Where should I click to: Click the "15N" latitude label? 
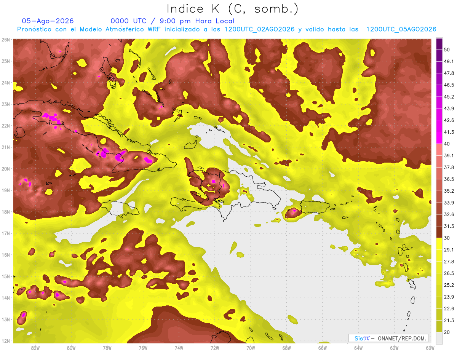(x=6, y=276)
